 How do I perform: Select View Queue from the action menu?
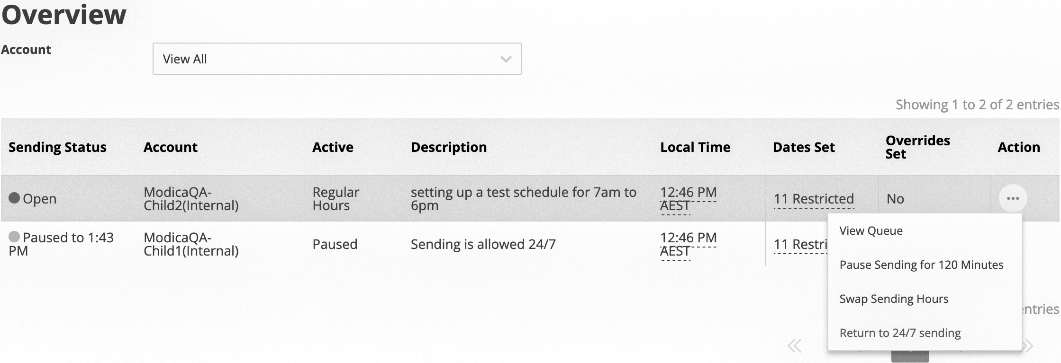click(871, 230)
